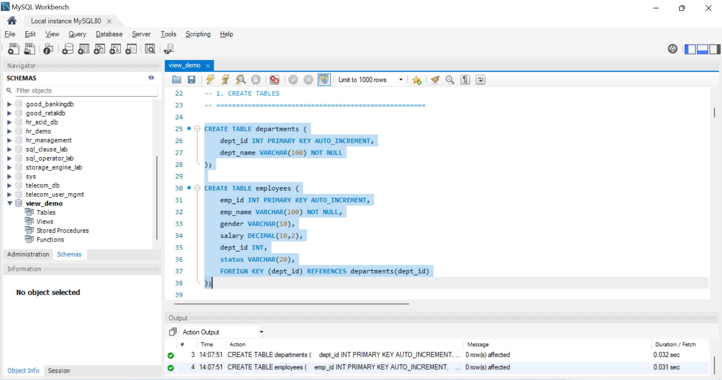Run EXPLAIN on current statement
This screenshot has width=722, height=380.
(x=241, y=80)
